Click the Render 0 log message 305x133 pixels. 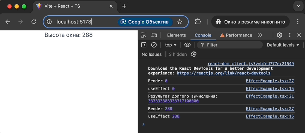[x=158, y=81]
